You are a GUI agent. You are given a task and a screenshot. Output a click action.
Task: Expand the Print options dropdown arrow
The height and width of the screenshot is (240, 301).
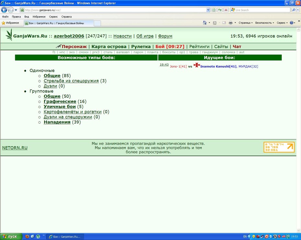pyautogui.click(x=235, y=23)
